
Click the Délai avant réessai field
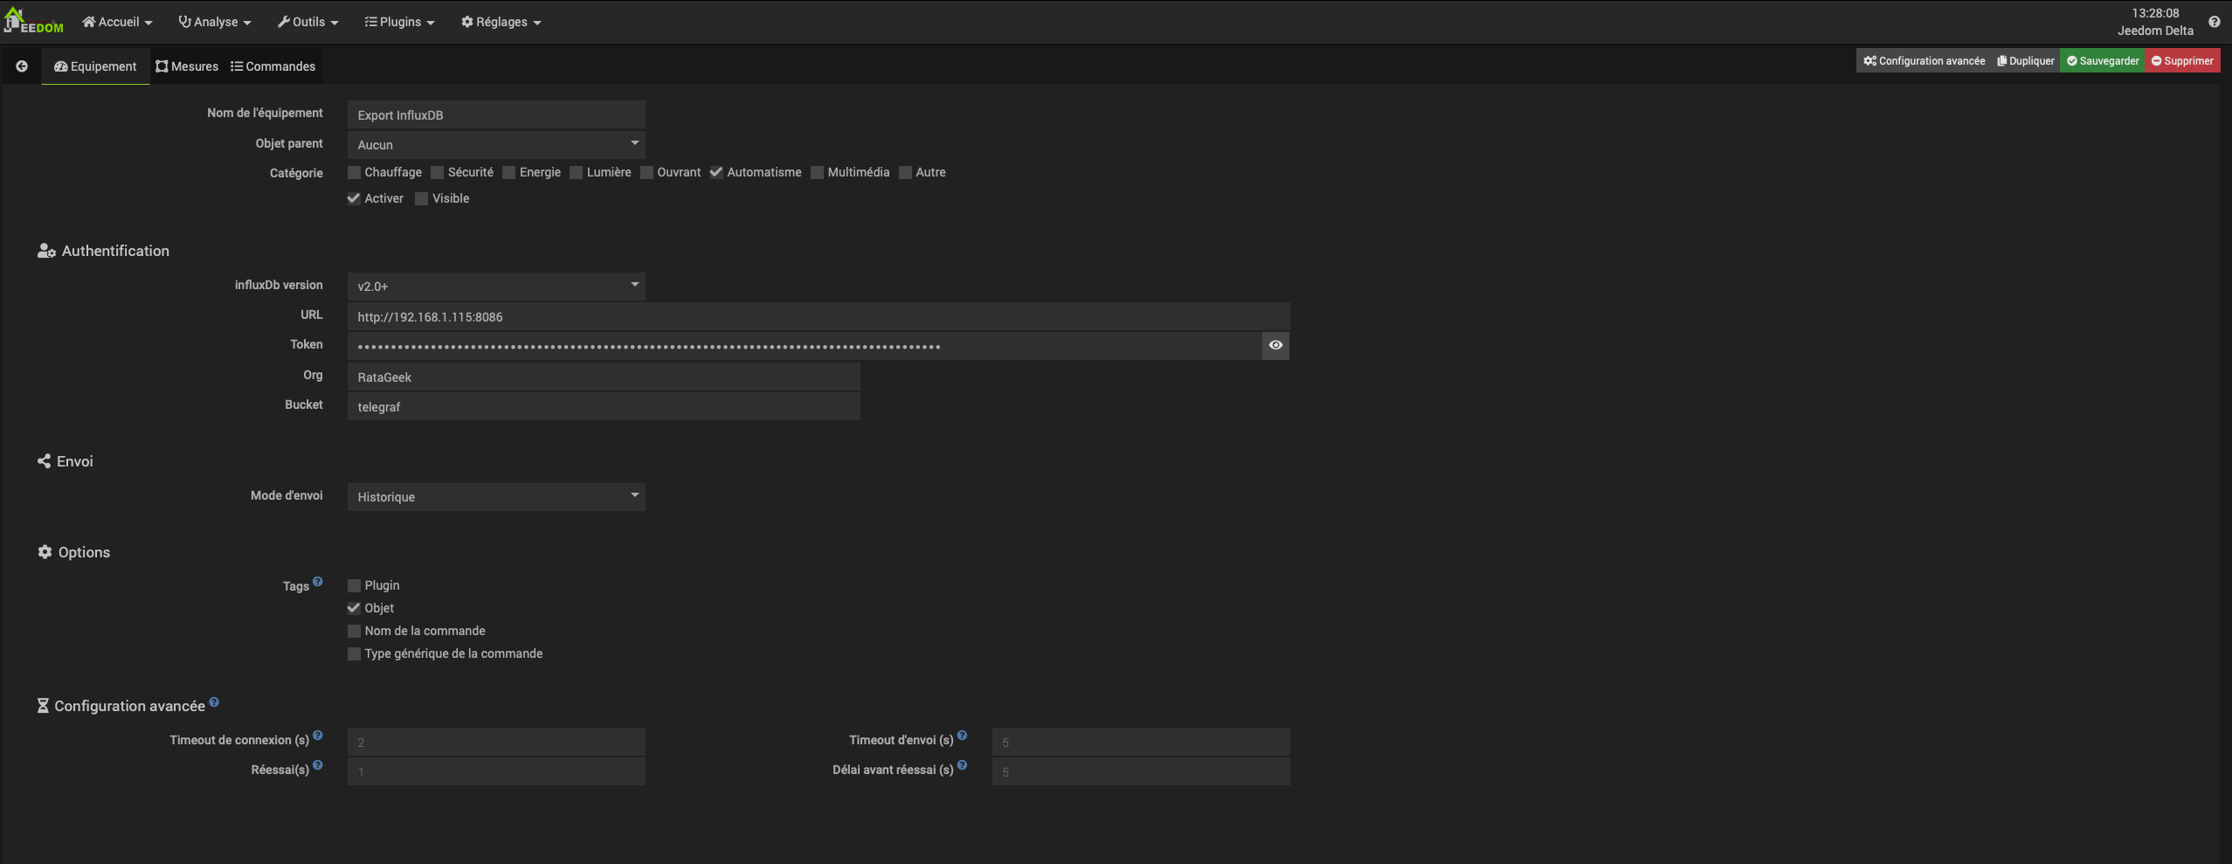(1141, 771)
